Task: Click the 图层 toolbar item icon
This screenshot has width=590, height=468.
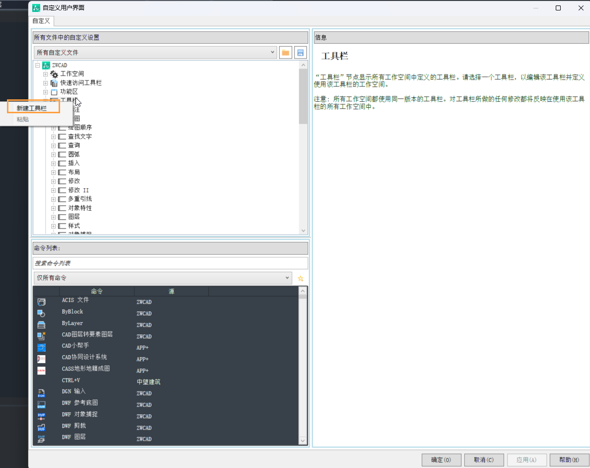Action: (x=62, y=217)
